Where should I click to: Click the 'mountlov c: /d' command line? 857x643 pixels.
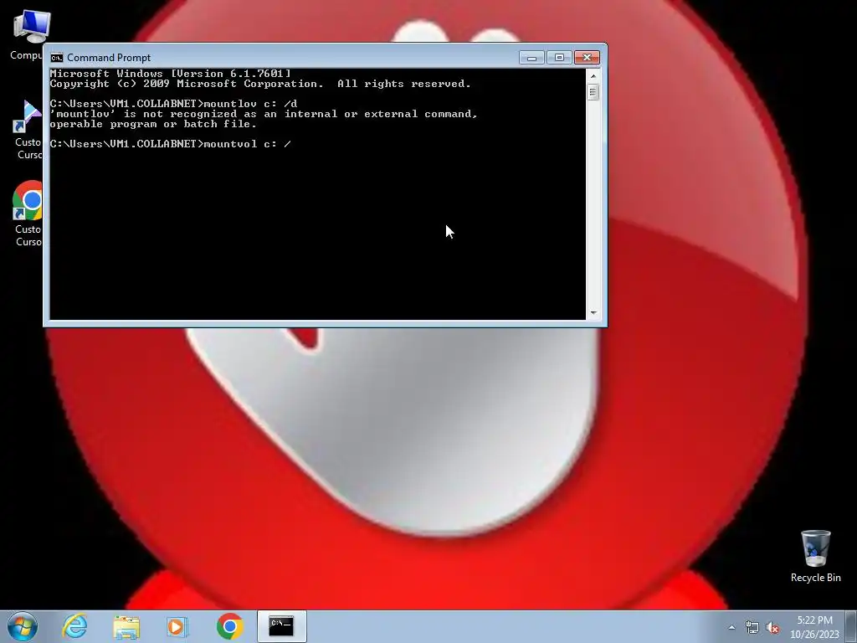[x=174, y=103]
